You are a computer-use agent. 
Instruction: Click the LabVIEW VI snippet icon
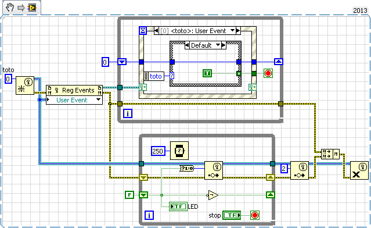[32, 8]
